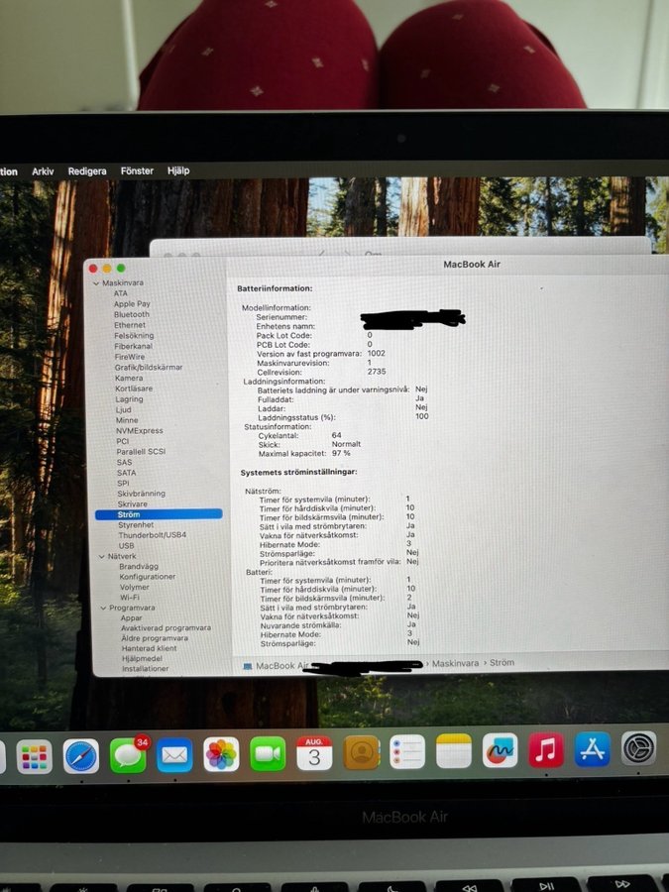This screenshot has height=892, width=669.
Task: Select Wi-Fi under Nätverk
Action: point(129,598)
